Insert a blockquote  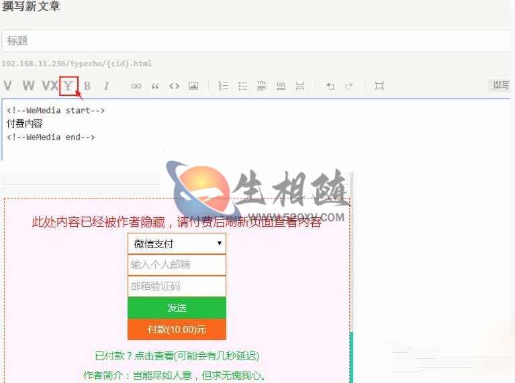155,86
